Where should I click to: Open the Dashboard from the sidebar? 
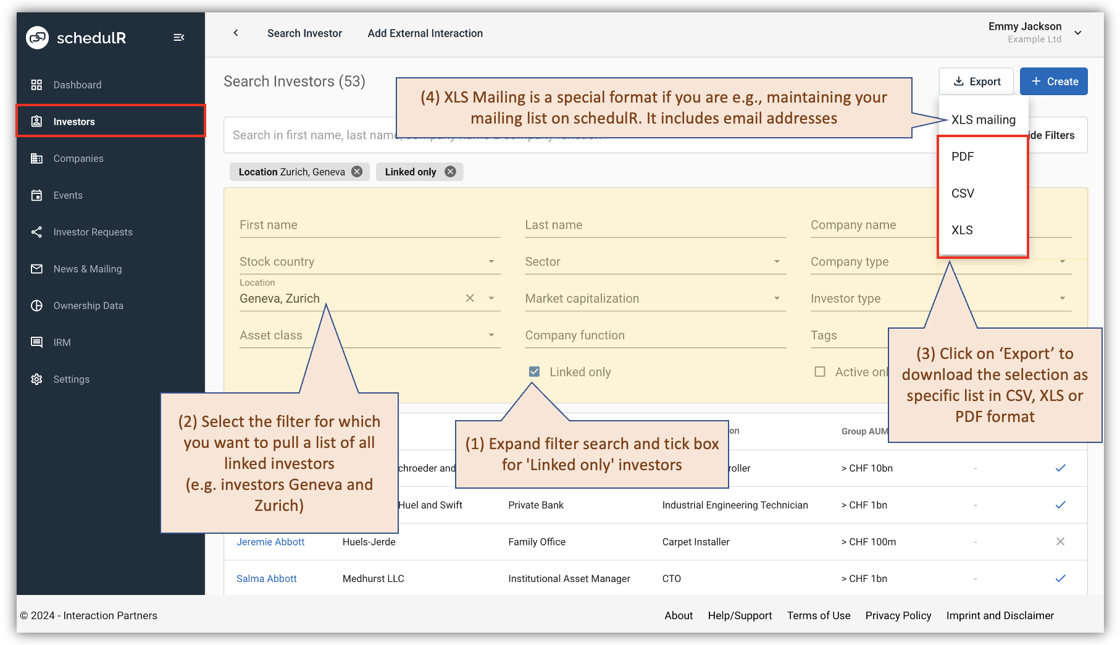(77, 85)
